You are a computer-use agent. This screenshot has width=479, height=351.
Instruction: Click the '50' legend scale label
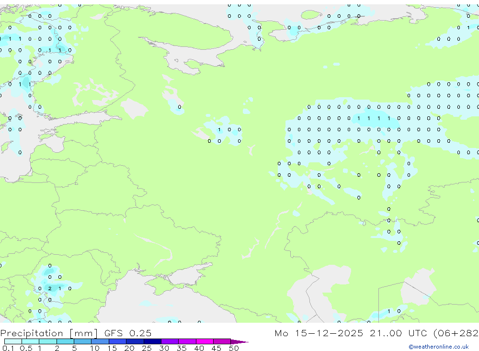pyautogui.click(x=234, y=348)
